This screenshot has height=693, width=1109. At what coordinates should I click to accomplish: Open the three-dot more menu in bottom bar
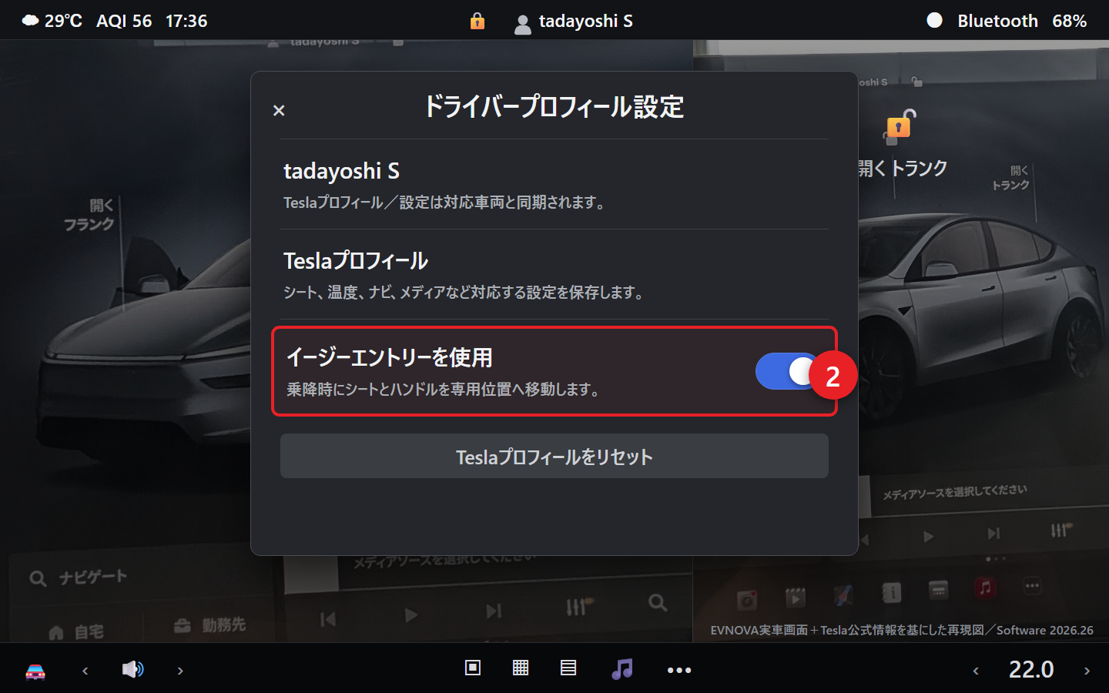(x=679, y=670)
